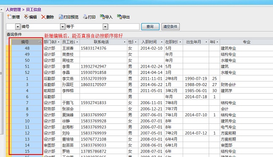Open the 编号 field selector dropdown

pos(63,26)
